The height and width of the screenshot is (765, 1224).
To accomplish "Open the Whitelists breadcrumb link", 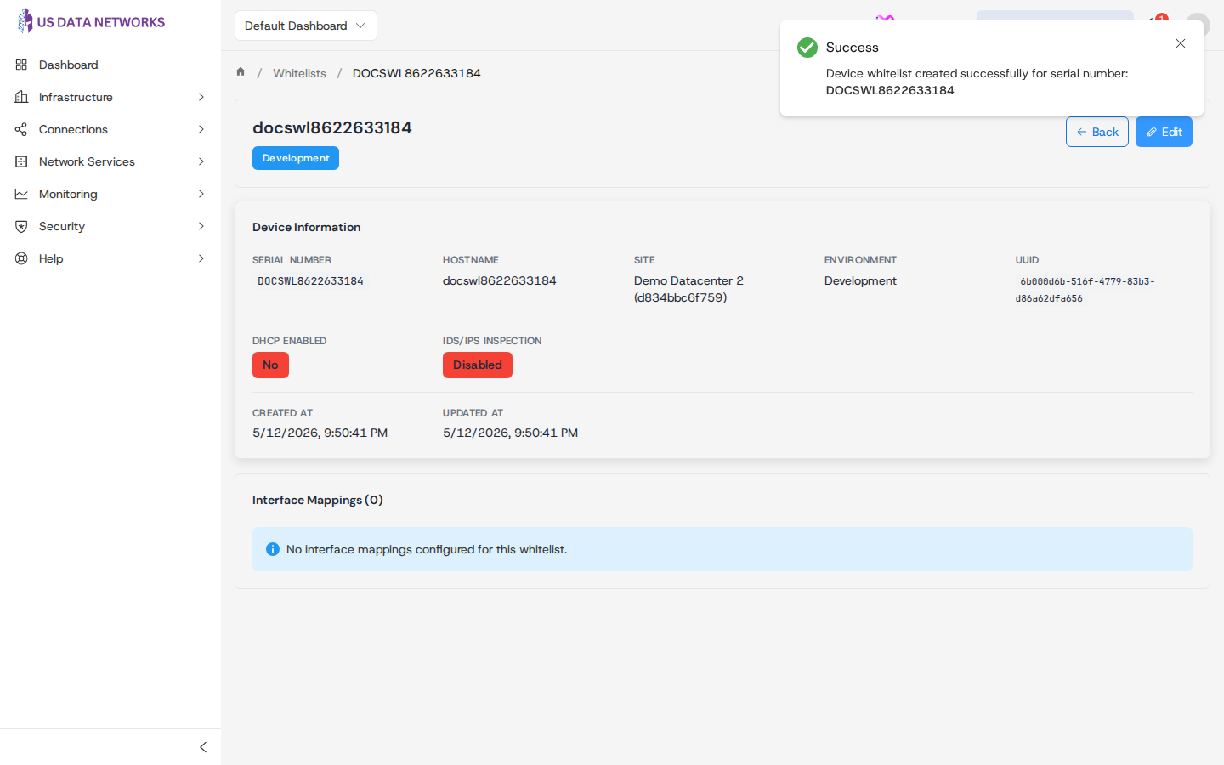I will coord(299,73).
